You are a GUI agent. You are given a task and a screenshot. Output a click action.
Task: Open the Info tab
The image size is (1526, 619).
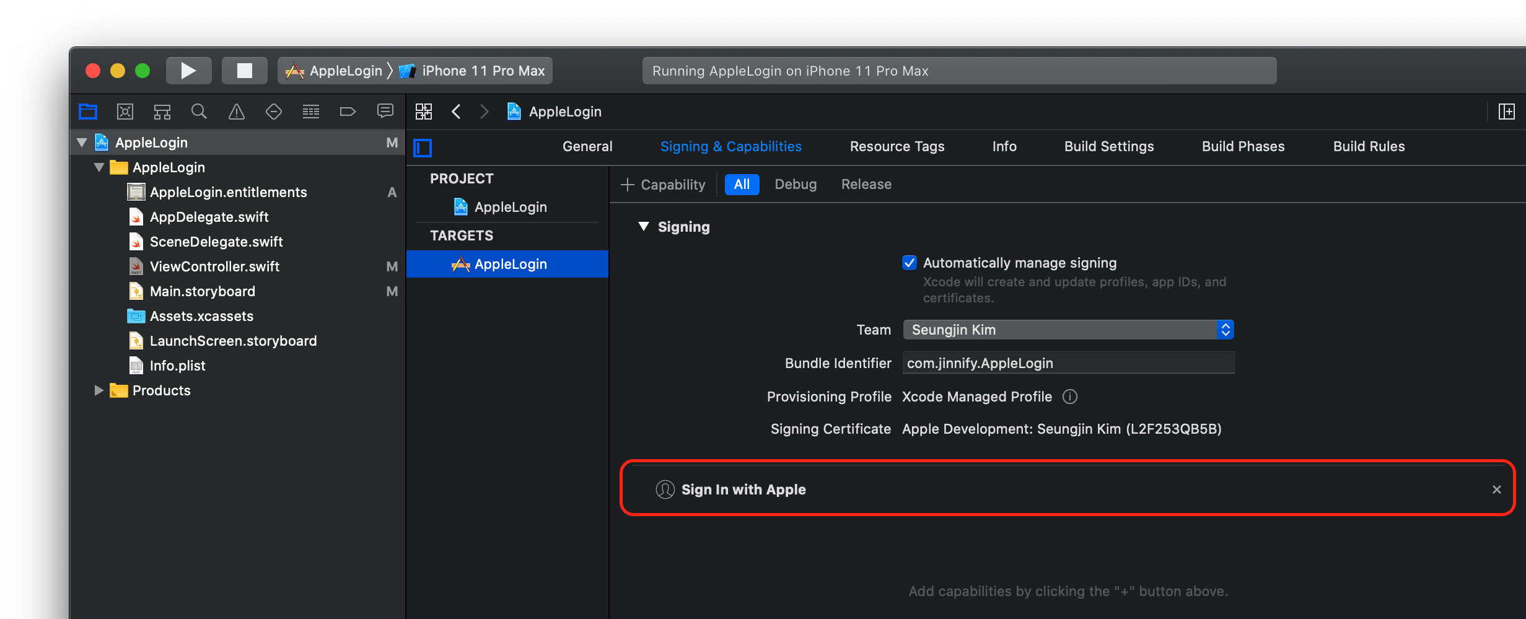coord(1004,146)
